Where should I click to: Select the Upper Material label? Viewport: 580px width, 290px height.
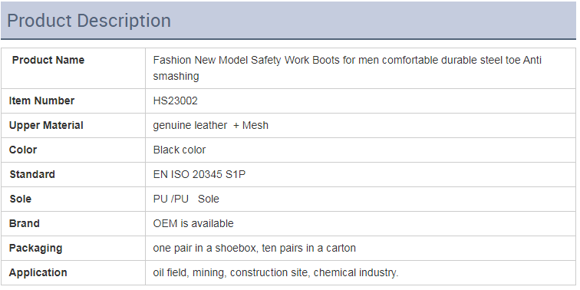[x=46, y=125]
